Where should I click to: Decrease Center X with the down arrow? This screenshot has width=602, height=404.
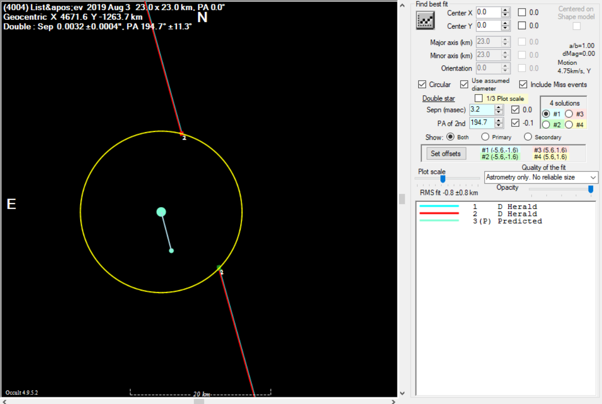505,15
